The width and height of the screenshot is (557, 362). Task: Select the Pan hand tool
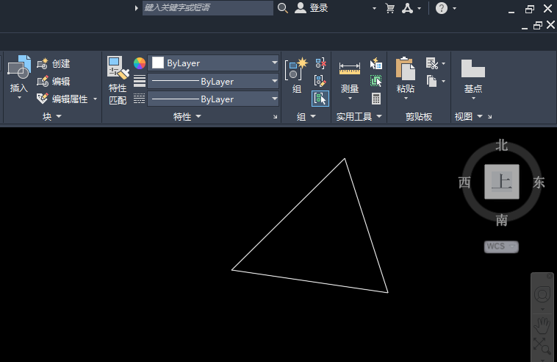coord(542,325)
